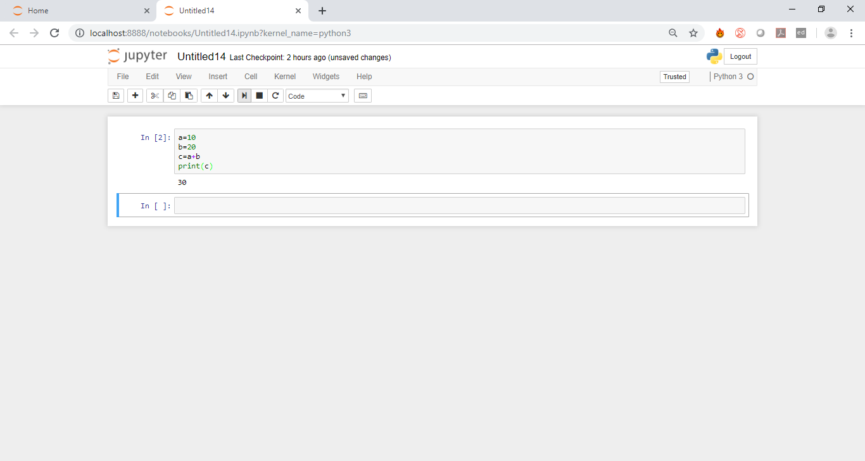Go back in browser history
865x461 pixels.
[x=14, y=33]
